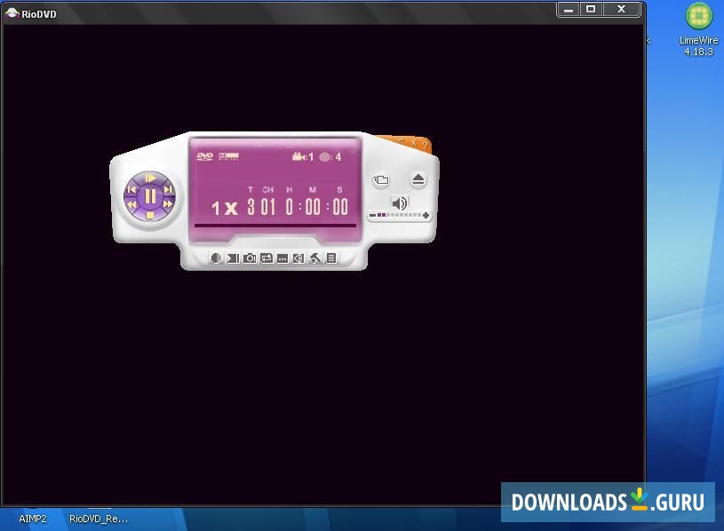The image size is (724, 531).
Task: Skip to next chapter
Action: pos(169,189)
